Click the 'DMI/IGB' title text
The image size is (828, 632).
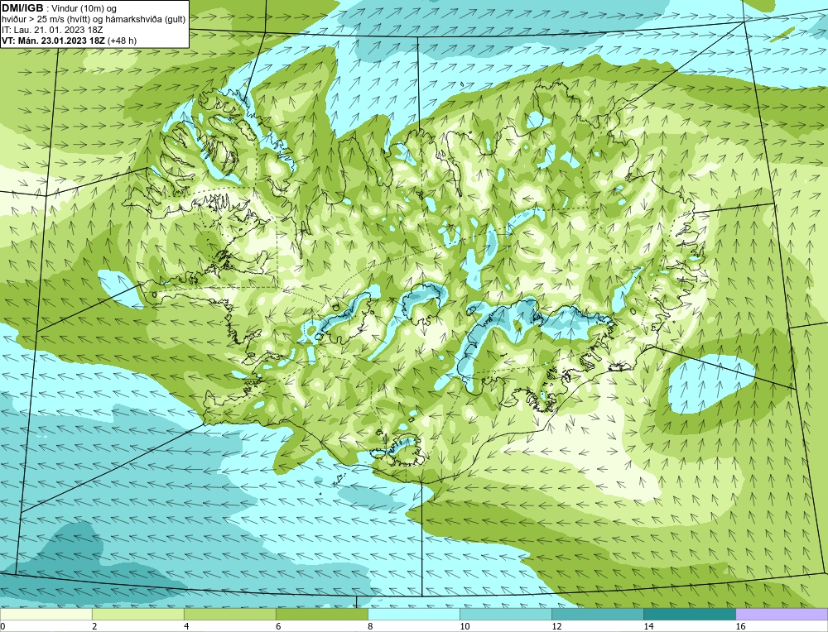click(x=22, y=8)
